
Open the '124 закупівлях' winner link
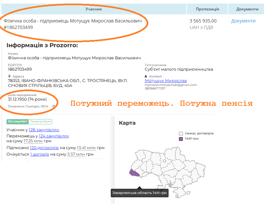(x=54, y=136)
